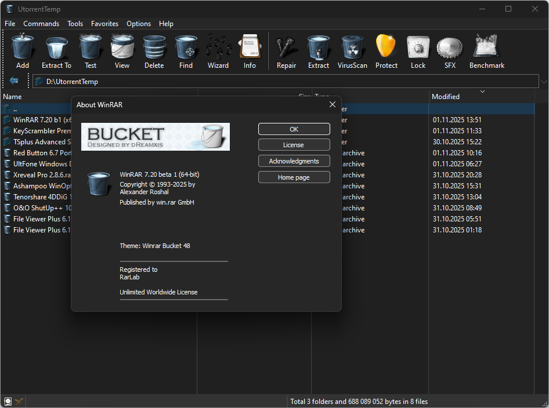The height and width of the screenshot is (408, 549).
Task: Click the folder icon in the address bar
Action: pyautogui.click(x=39, y=82)
